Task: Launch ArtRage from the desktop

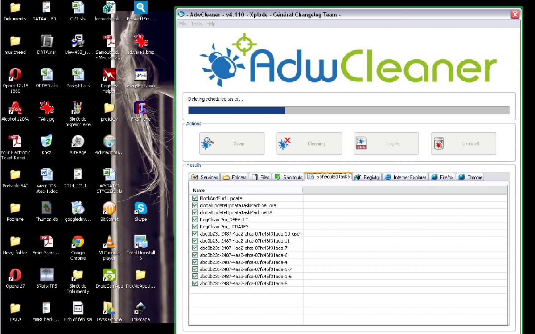Action: click(78, 142)
